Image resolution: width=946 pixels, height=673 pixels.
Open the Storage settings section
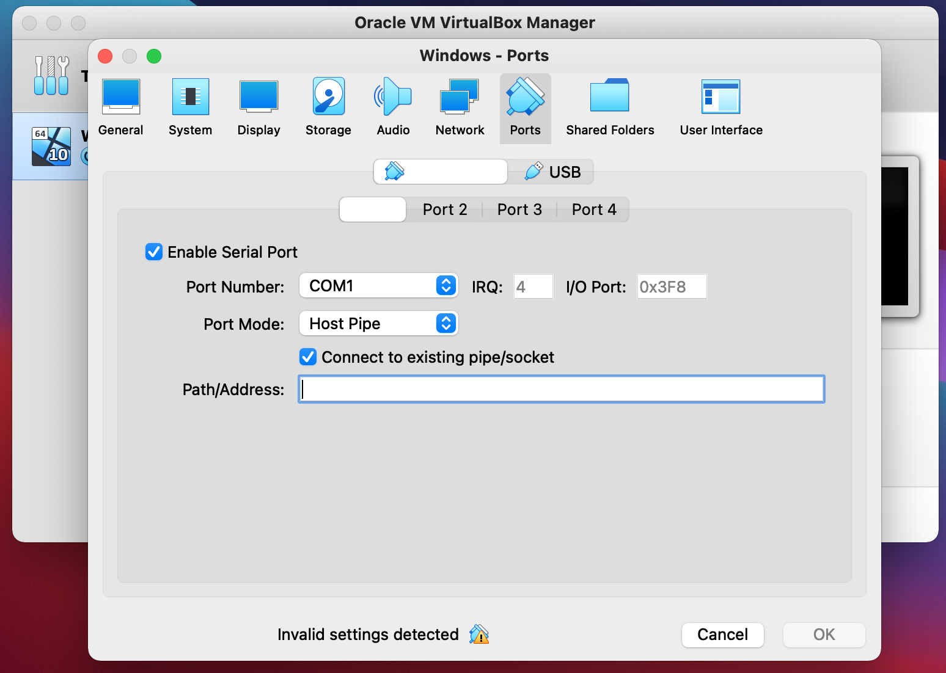(328, 108)
